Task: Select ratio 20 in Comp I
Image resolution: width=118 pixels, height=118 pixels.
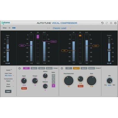Action: point(53,76)
